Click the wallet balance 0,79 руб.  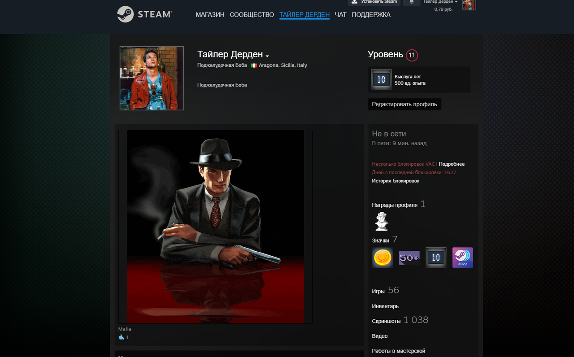(x=443, y=9)
